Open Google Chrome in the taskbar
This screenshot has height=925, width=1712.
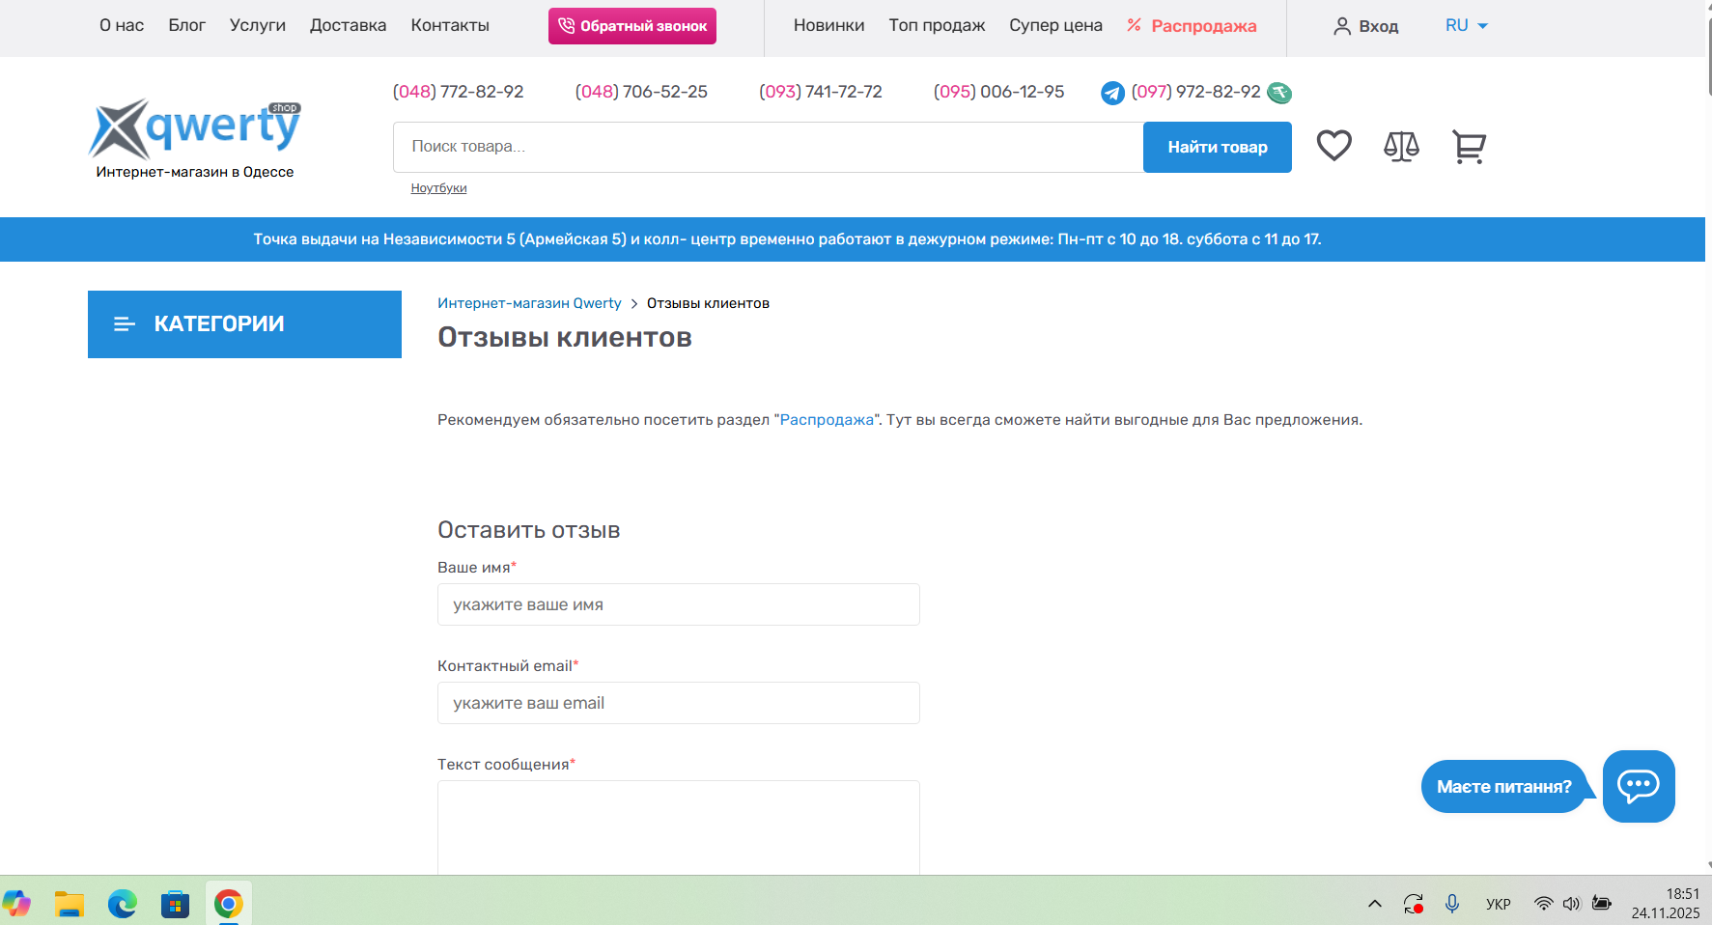point(228,904)
